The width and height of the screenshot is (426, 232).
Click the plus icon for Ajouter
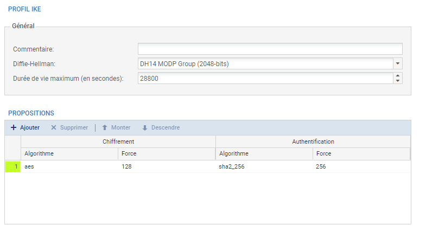tap(14, 127)
